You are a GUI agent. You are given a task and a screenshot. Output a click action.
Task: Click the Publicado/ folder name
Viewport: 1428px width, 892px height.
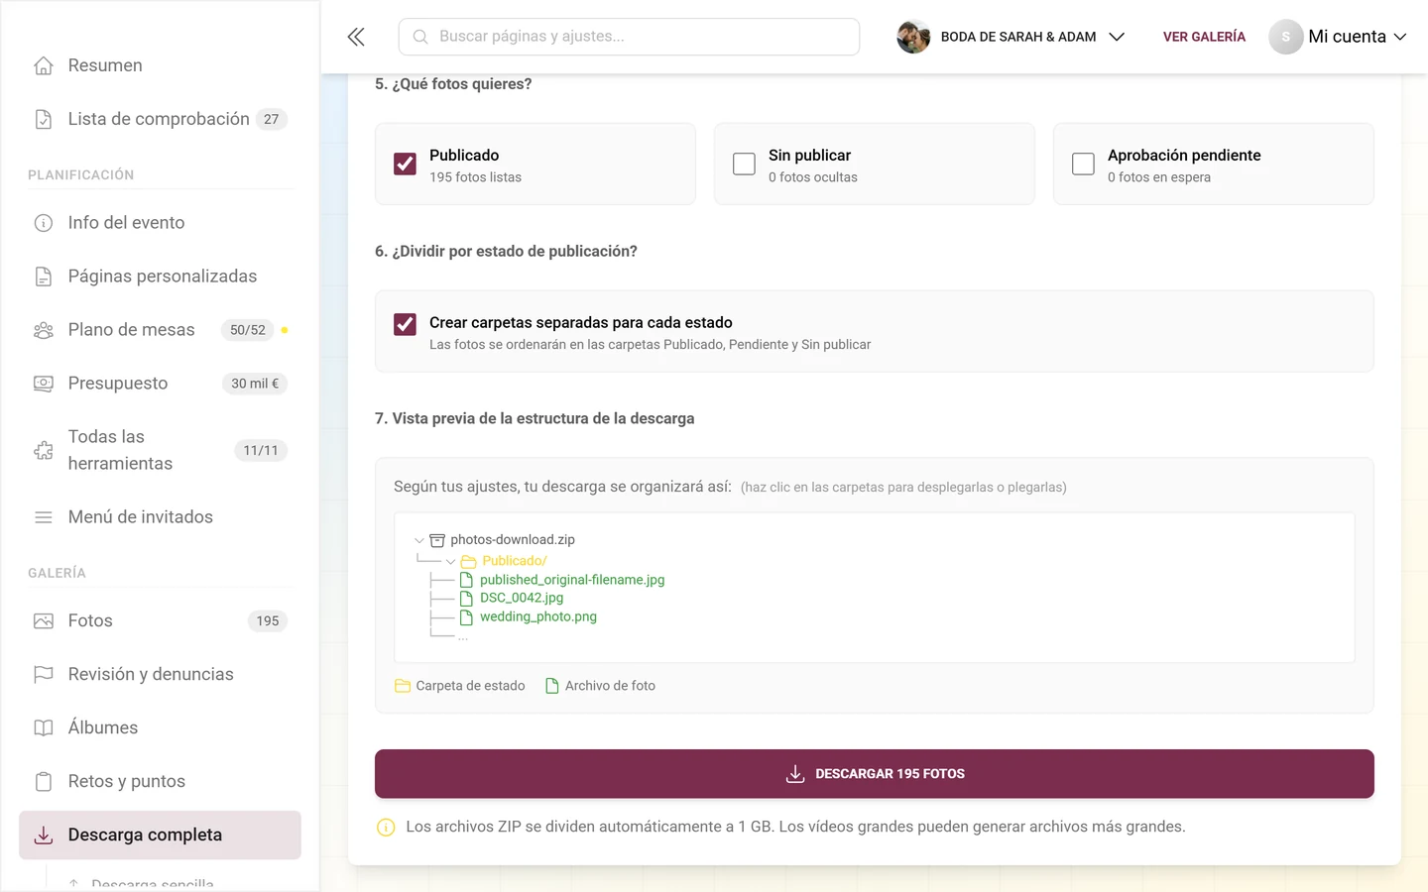515,561
